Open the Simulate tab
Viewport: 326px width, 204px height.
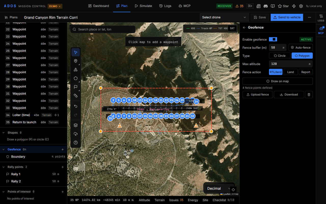(143, 6)
